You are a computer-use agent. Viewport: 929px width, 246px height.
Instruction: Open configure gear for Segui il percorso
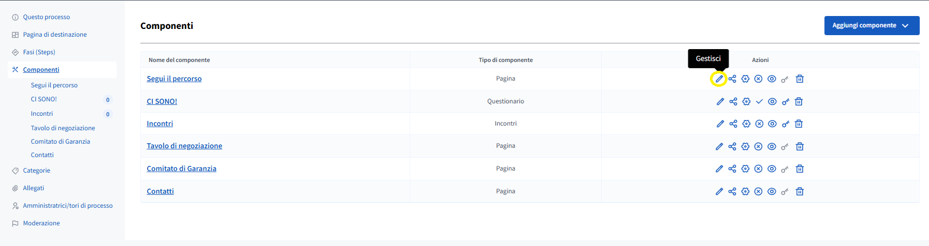click(x=745, y=79)
